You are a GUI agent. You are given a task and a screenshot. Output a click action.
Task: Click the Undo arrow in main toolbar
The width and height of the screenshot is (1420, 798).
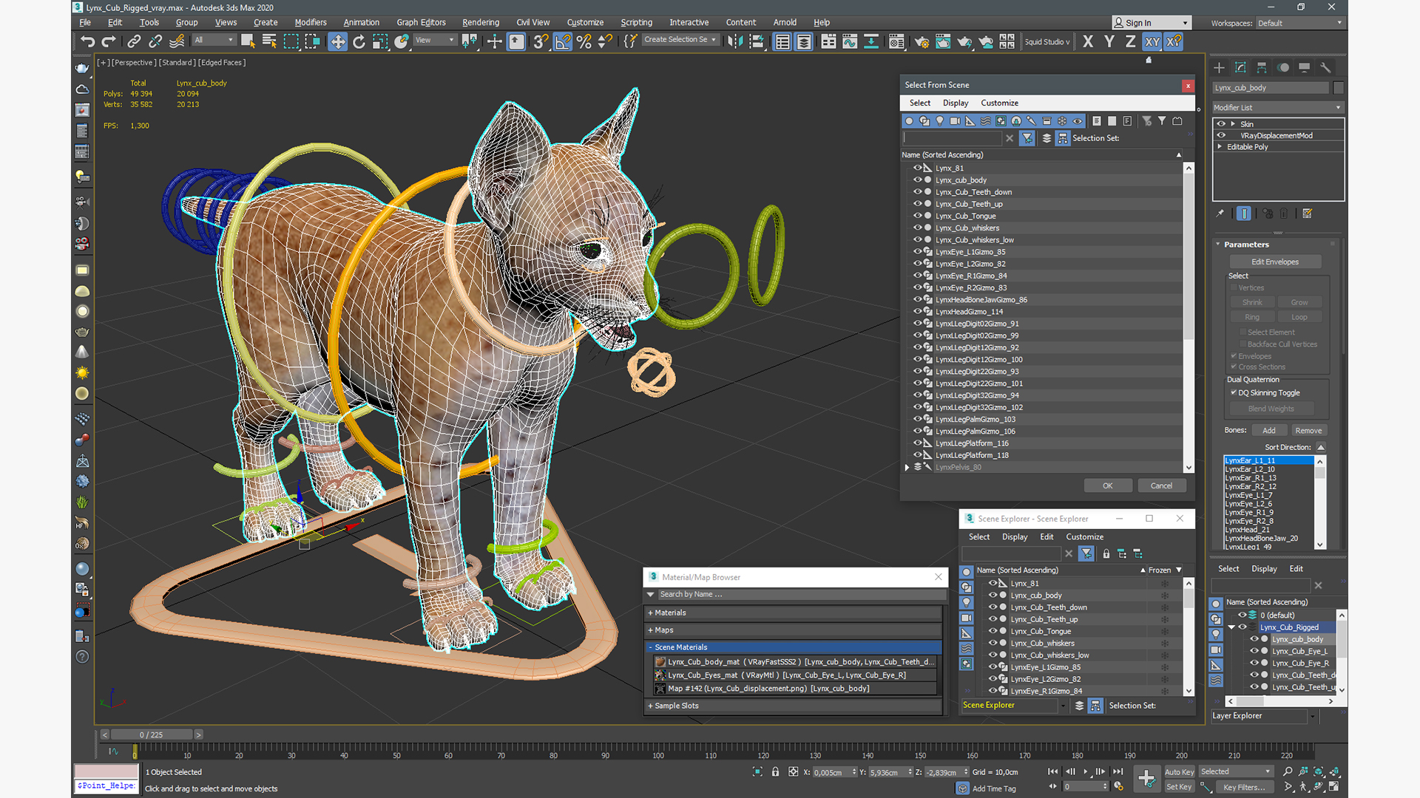point(88,41)
